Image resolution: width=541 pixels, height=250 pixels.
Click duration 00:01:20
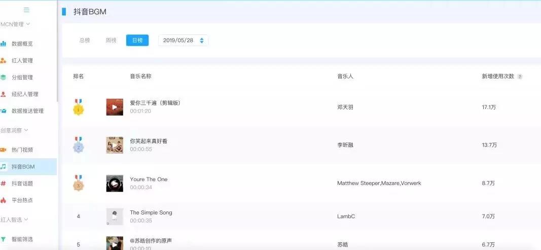(x=140, y=111)
